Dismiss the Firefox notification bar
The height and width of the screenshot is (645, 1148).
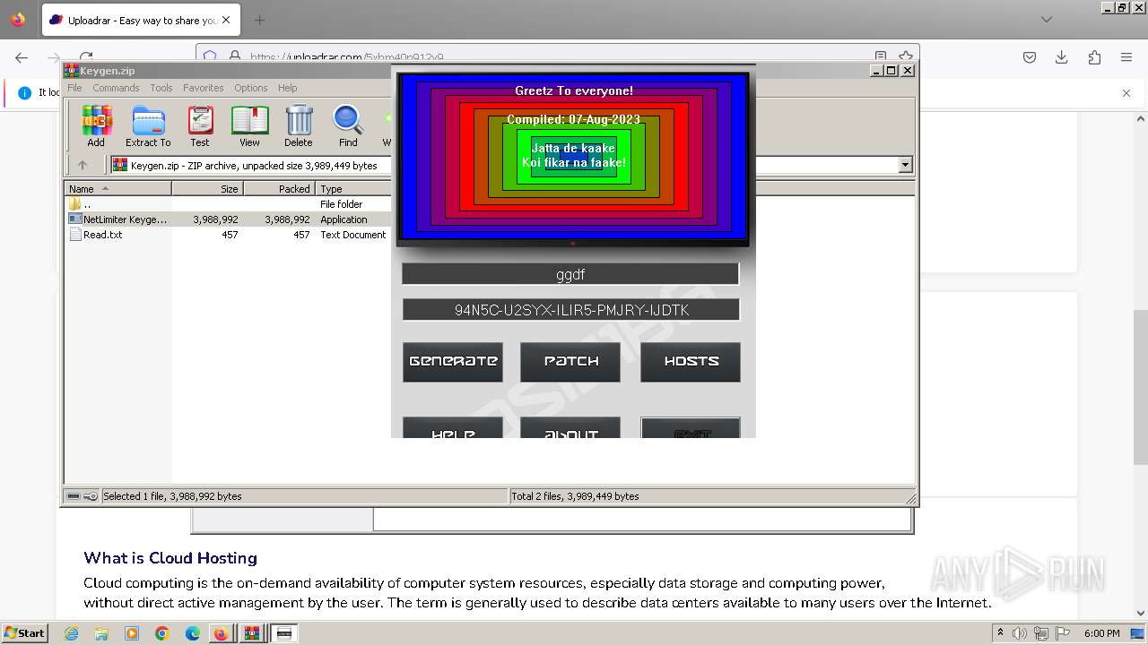1126,92
